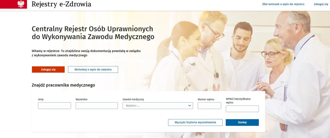This screenshot has width=330, height=138.
Task: Click the Polish eagle emblem logo
Action: point(21,4)
